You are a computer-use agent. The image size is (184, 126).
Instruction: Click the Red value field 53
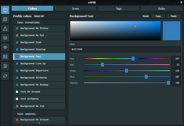(x=176, y=65)
